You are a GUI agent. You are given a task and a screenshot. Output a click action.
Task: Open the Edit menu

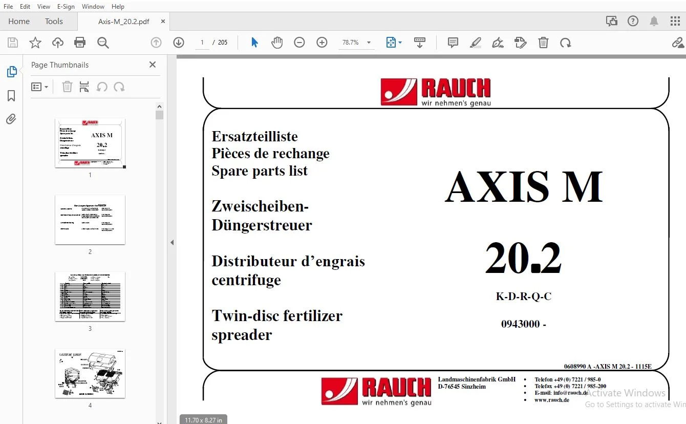25,6
